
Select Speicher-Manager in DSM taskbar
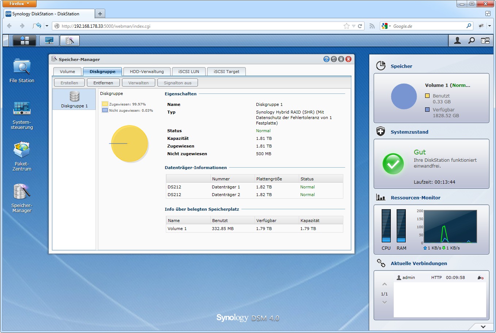point(70,41)
